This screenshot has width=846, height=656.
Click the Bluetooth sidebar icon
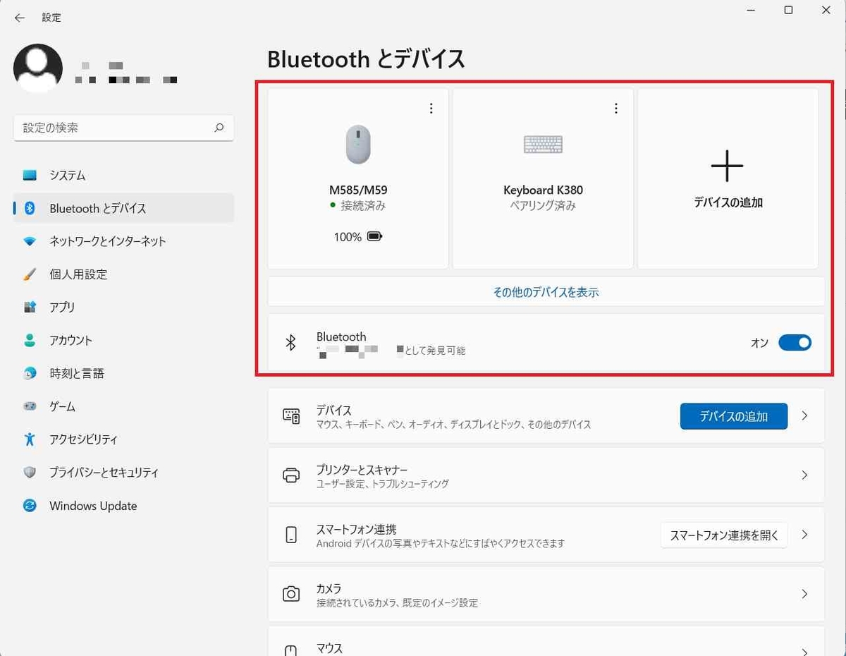(30, 208)
